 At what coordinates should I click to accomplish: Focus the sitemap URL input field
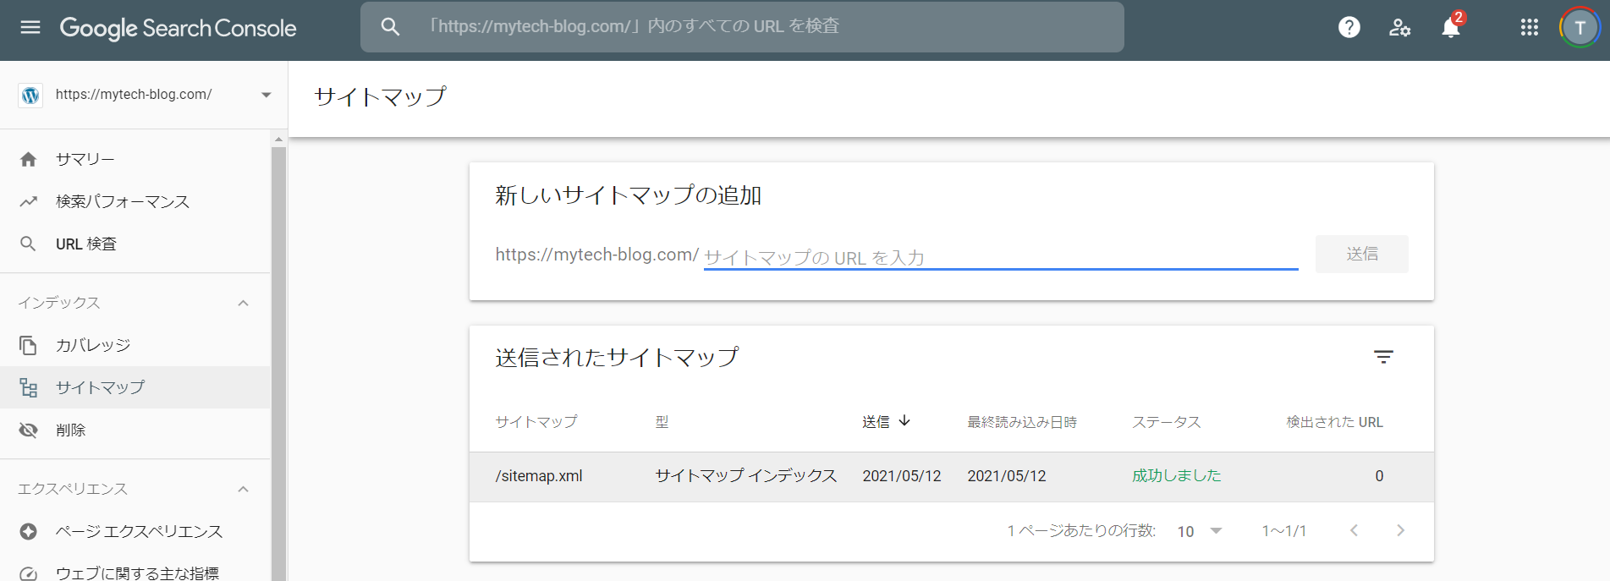click(x=1000, y=256)
